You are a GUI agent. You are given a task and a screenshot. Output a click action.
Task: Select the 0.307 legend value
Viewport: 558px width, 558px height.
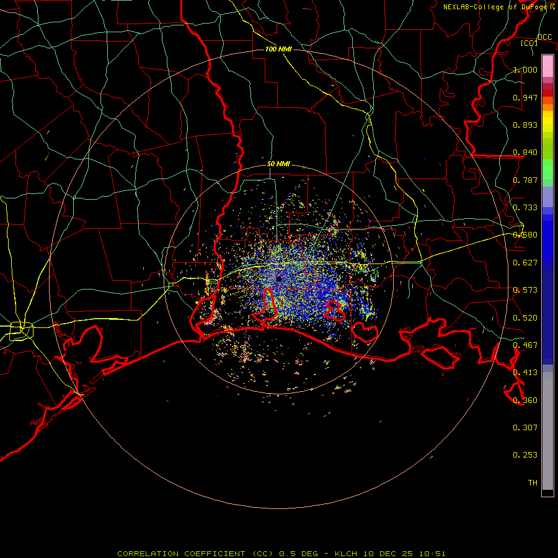pyautogui.click(x=525, y=428)
